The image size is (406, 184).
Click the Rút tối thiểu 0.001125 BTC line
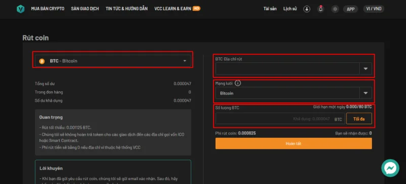[65, 128]
